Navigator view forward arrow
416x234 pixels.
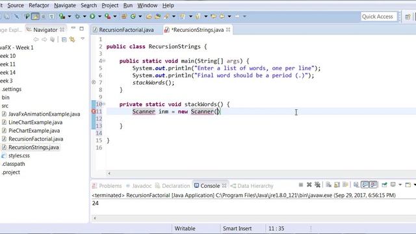[44, 40]
